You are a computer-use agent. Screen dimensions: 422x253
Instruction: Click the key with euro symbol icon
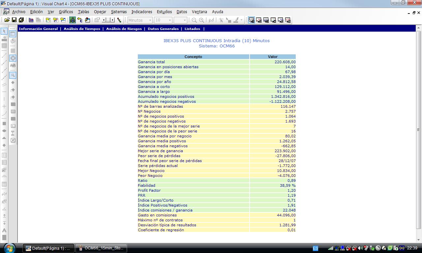80,20
